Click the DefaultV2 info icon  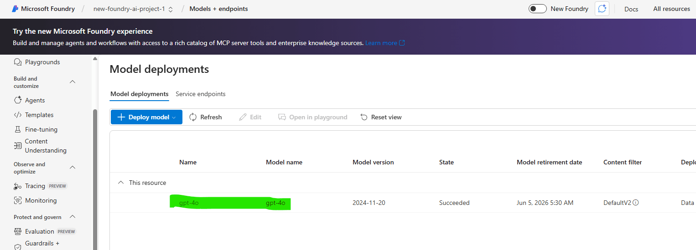tap(636, 203)
